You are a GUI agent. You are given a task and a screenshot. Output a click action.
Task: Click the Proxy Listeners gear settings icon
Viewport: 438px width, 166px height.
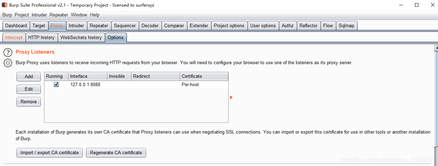click(x=8, y=63)
